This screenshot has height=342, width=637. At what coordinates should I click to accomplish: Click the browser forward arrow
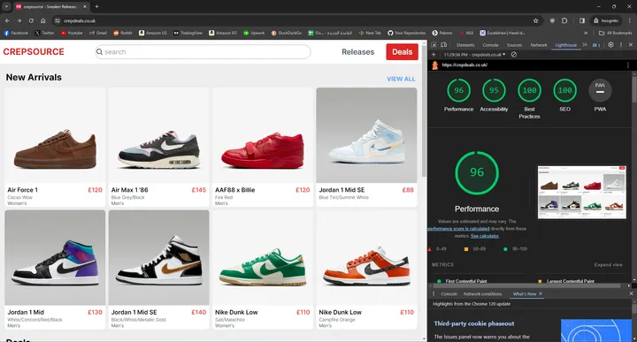coord(19,20)
